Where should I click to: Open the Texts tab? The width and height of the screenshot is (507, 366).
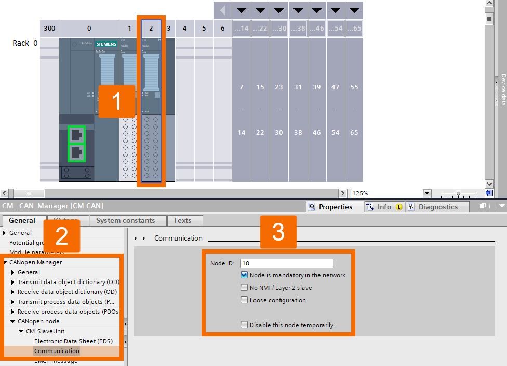pyautogui.click(x=185, y=220)
